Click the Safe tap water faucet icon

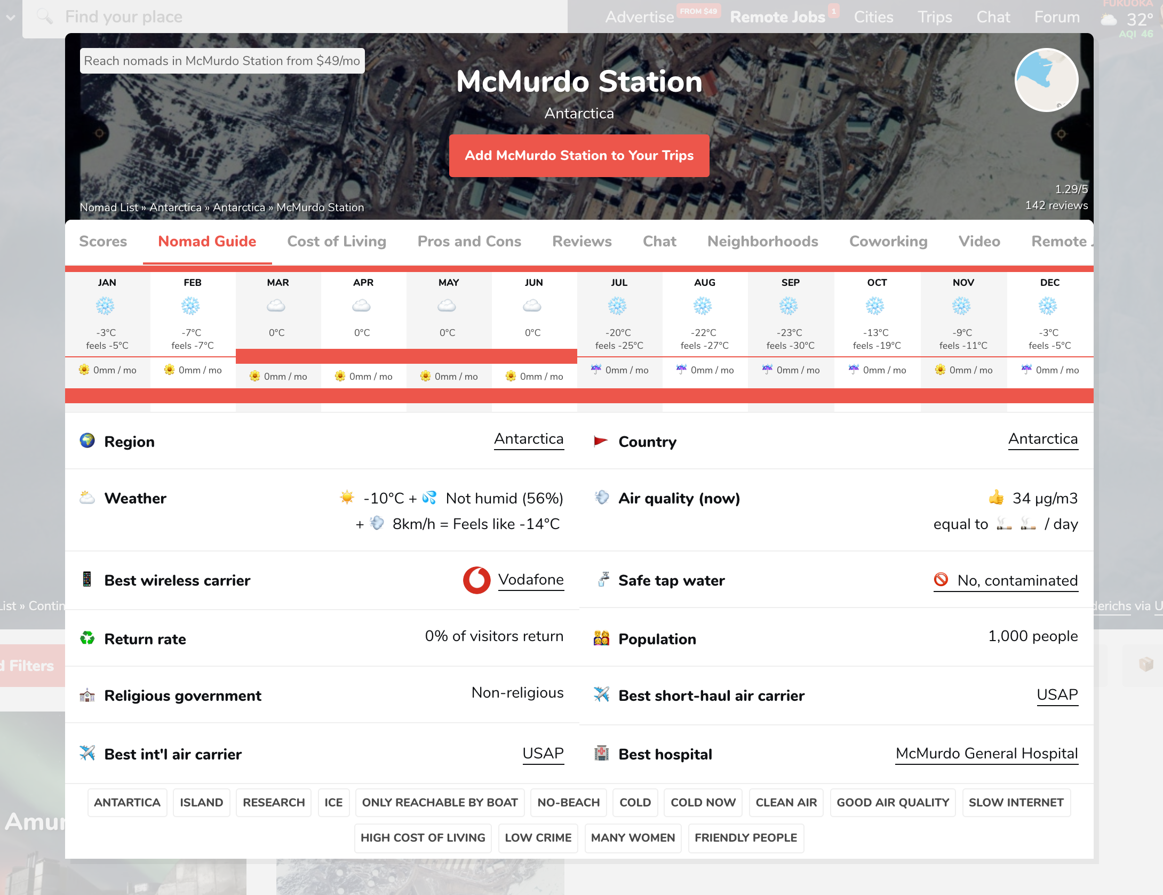(x=603, y=579)
